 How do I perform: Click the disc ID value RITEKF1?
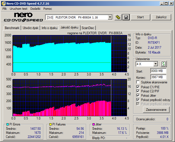154,43
